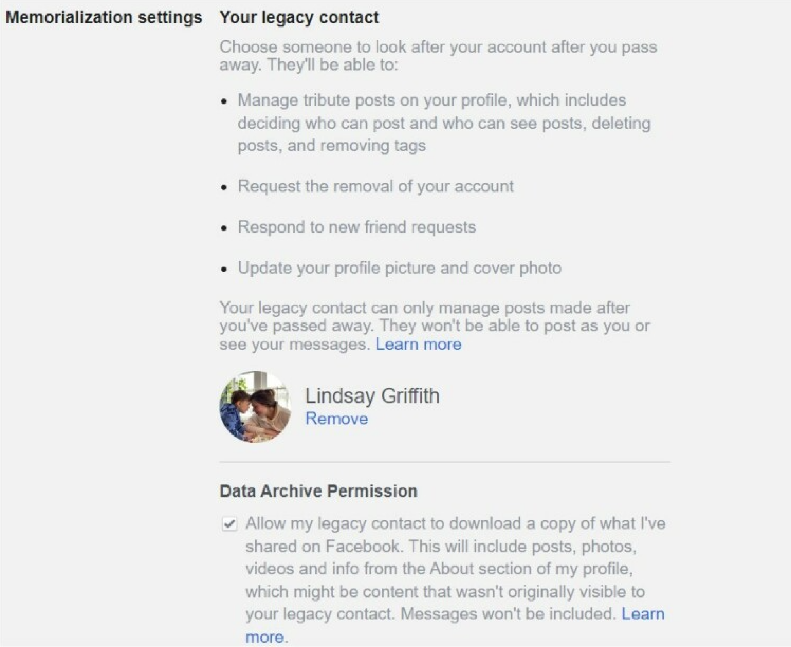The height and width of the screenshot is (647, 791).
Task: Click "Respond to new friend requests" item
Action: [357, 227]
